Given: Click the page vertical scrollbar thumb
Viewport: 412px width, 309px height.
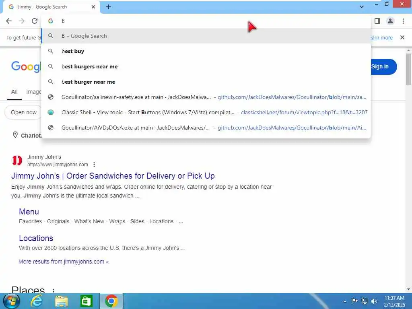Looking at the screenshot, I should [x=408, y=69].
